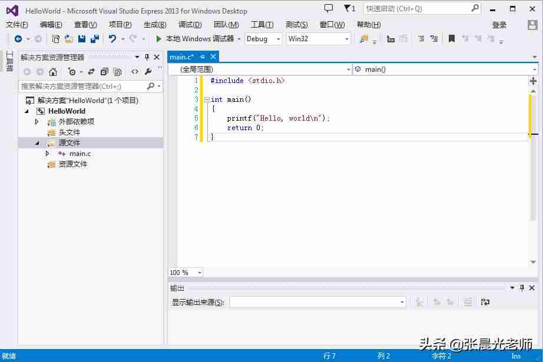Click Collapse All icon in Solution Explorer
The width and height of the screenshot is (543, 362).
pos(104,72)
